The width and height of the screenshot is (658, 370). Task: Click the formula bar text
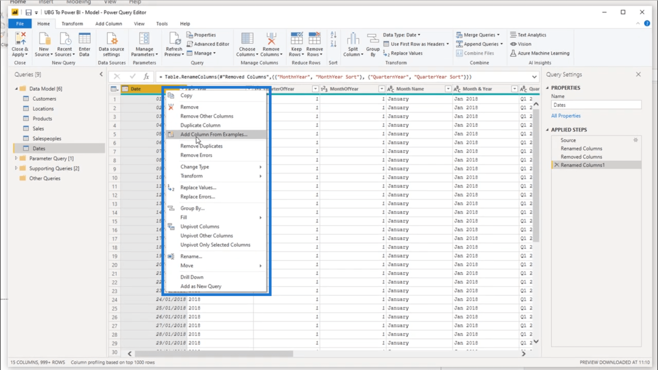click(315, 77)
